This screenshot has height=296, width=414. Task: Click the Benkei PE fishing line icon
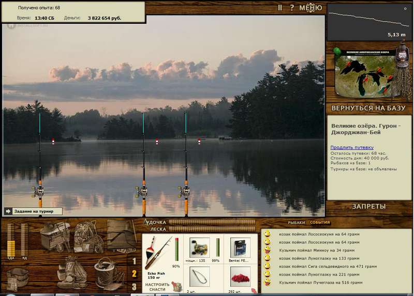[240, 248]
